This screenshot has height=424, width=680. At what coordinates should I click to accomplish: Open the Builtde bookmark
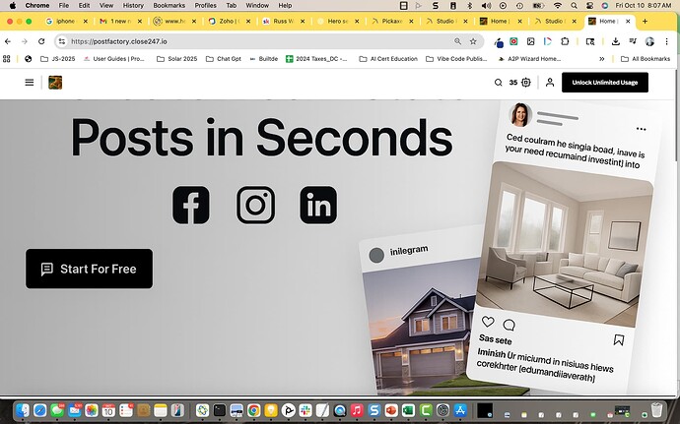(x=264, y=59)
